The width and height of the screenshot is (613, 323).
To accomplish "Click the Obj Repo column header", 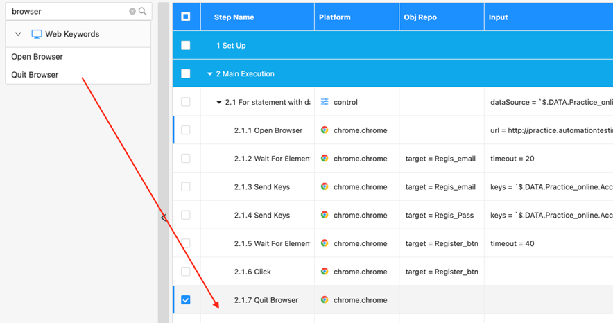I will coord(420,17).
